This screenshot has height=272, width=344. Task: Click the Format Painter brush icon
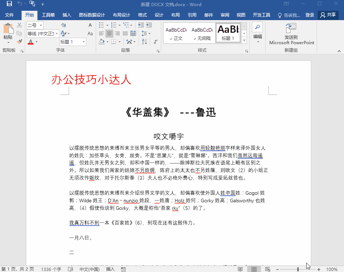coord(19,42)
